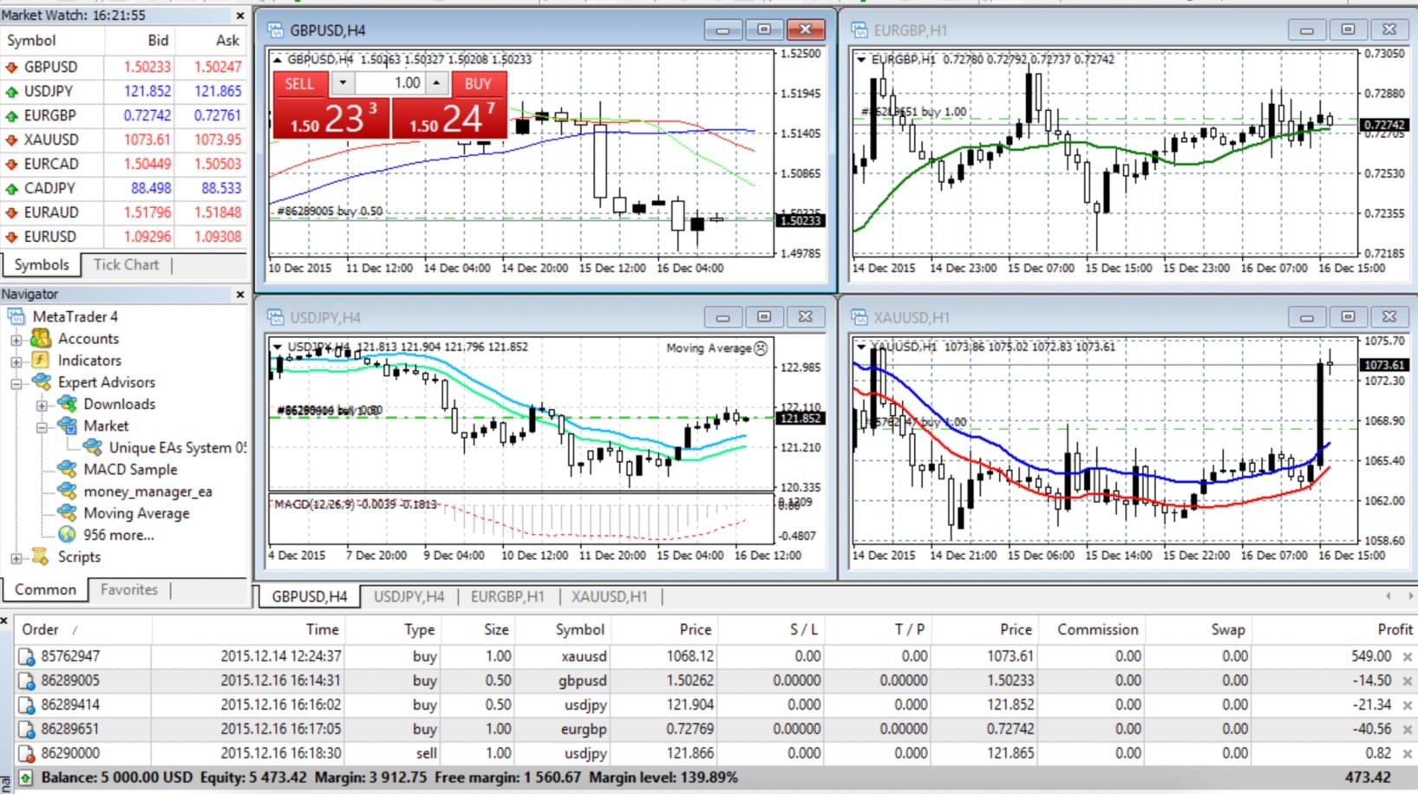Collapse one-click trading panel arrow on GBPUSD chart
This screenshot has height=794, width=1418.
(278, 60)
